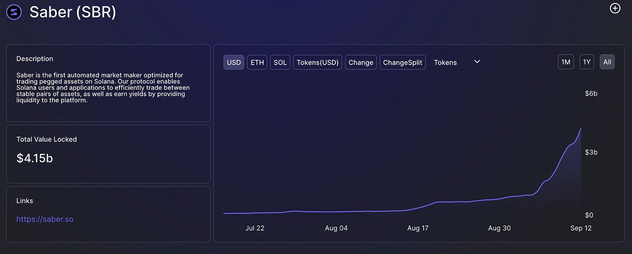The image size is (632, 254).
Task: Click the Total Value Locked heading
Action: pyautogui.click(x=46, y=140)
